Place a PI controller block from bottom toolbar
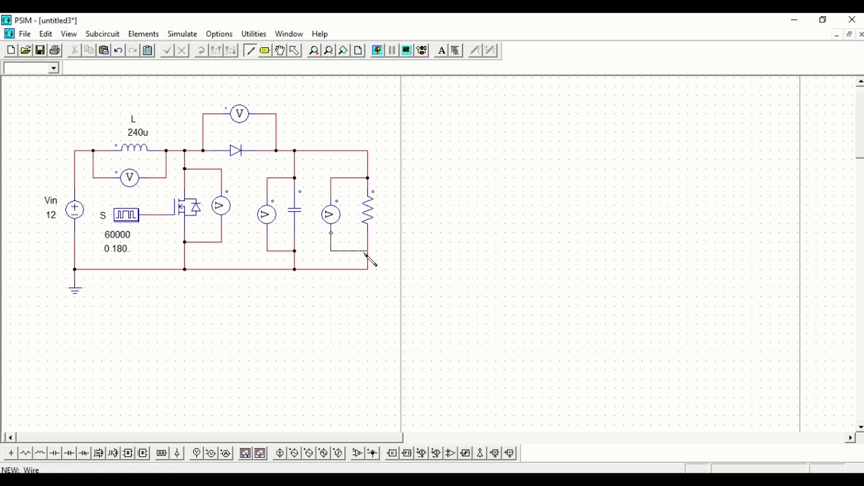Image resolution: width=864 pixels, height=486 pixels. click(x=407, y=453)
